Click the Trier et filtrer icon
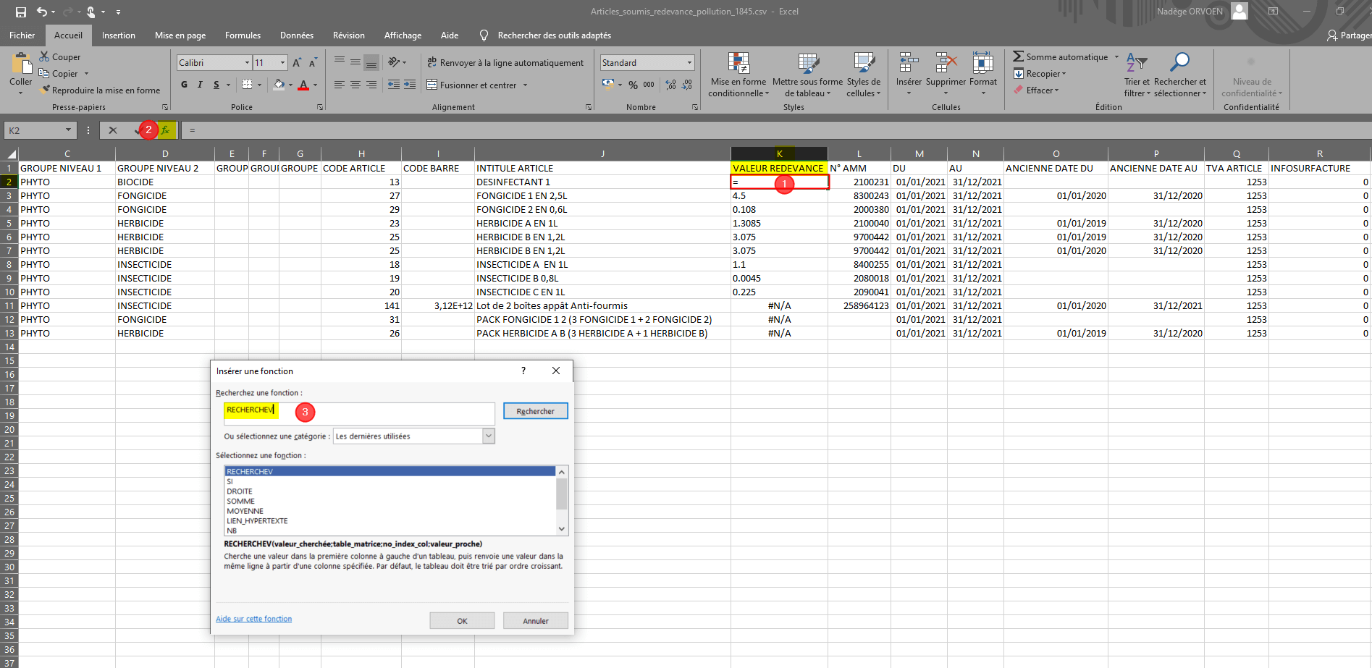 [x=1136, y=64]
